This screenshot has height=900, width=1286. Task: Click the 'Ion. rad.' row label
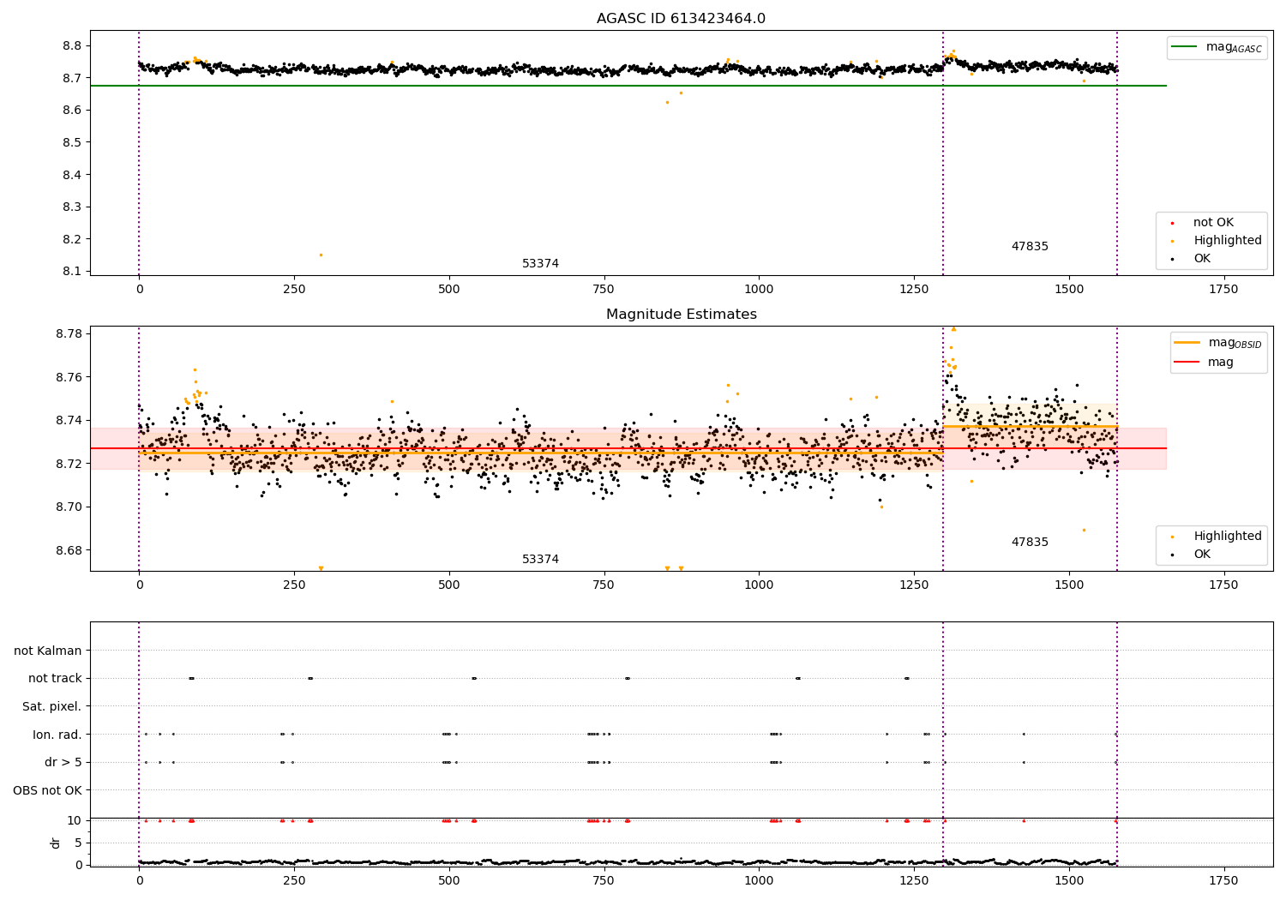57,735
